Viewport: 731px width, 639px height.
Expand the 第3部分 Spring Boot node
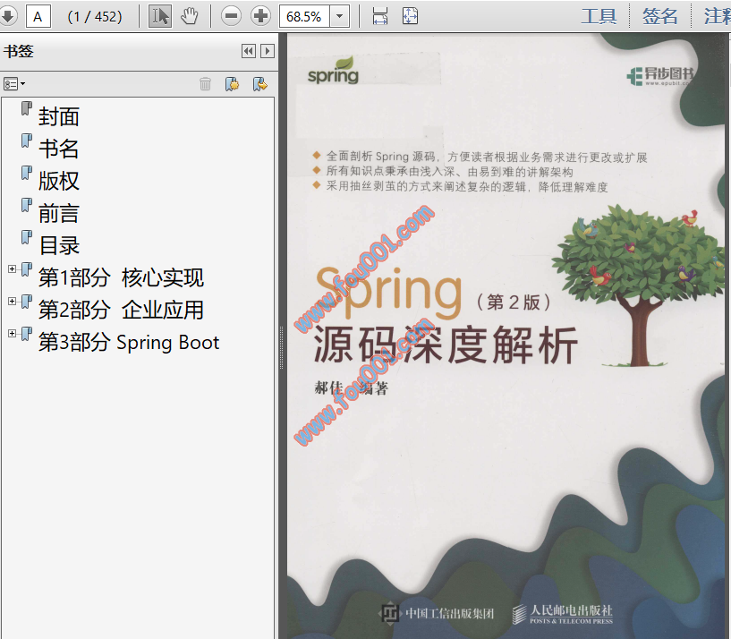13,334
